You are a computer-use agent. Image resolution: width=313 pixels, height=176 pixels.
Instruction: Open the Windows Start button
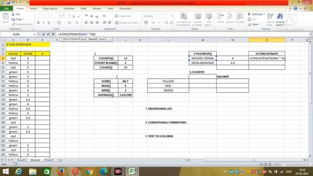coord(5,172)
